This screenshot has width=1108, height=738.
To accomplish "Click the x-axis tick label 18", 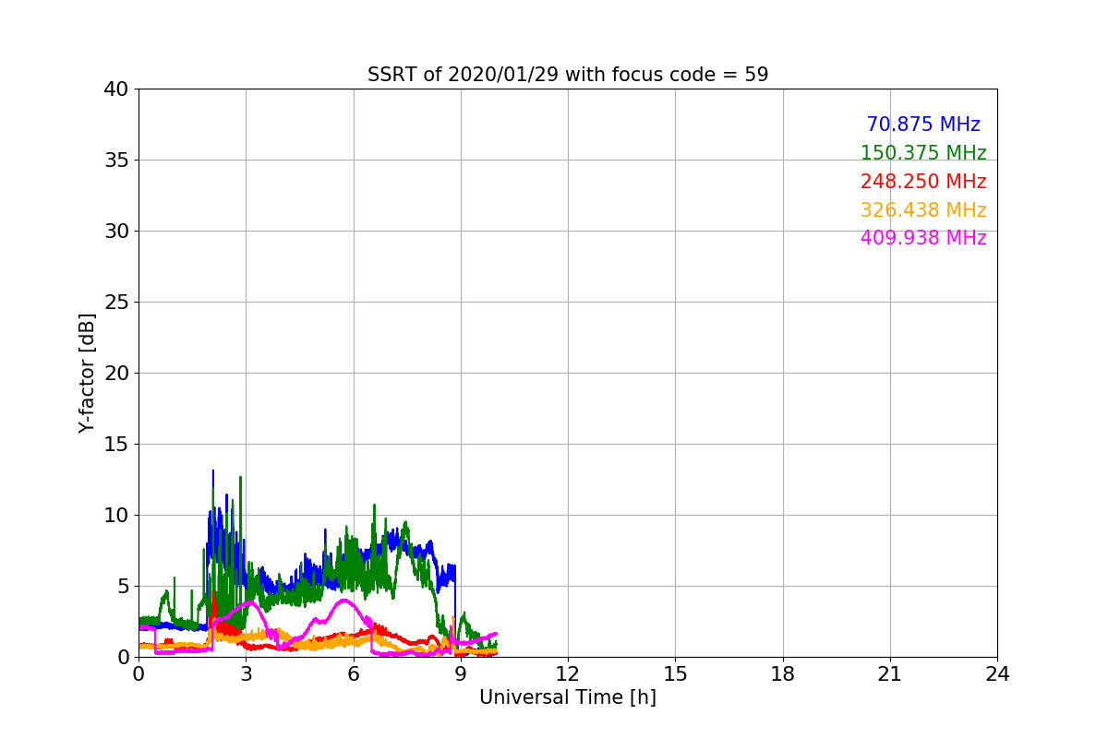I will [783, 674].
